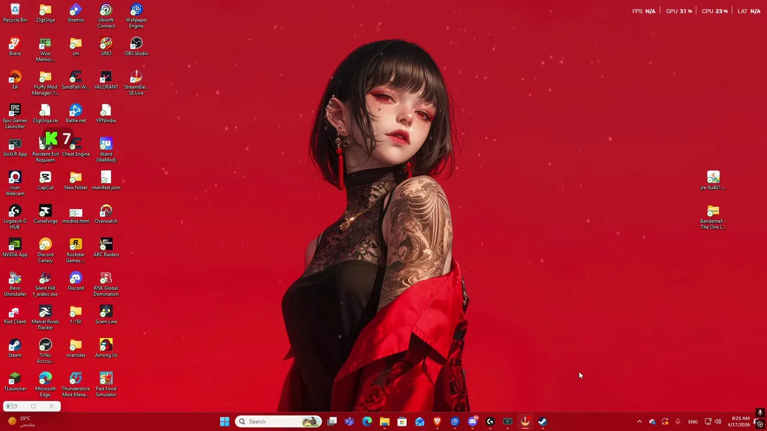Open the Xbox Game Bar taskbar icon

508,421
